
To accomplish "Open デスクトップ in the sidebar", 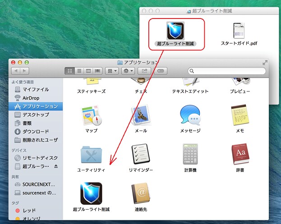I will click(x=36, y=114).
